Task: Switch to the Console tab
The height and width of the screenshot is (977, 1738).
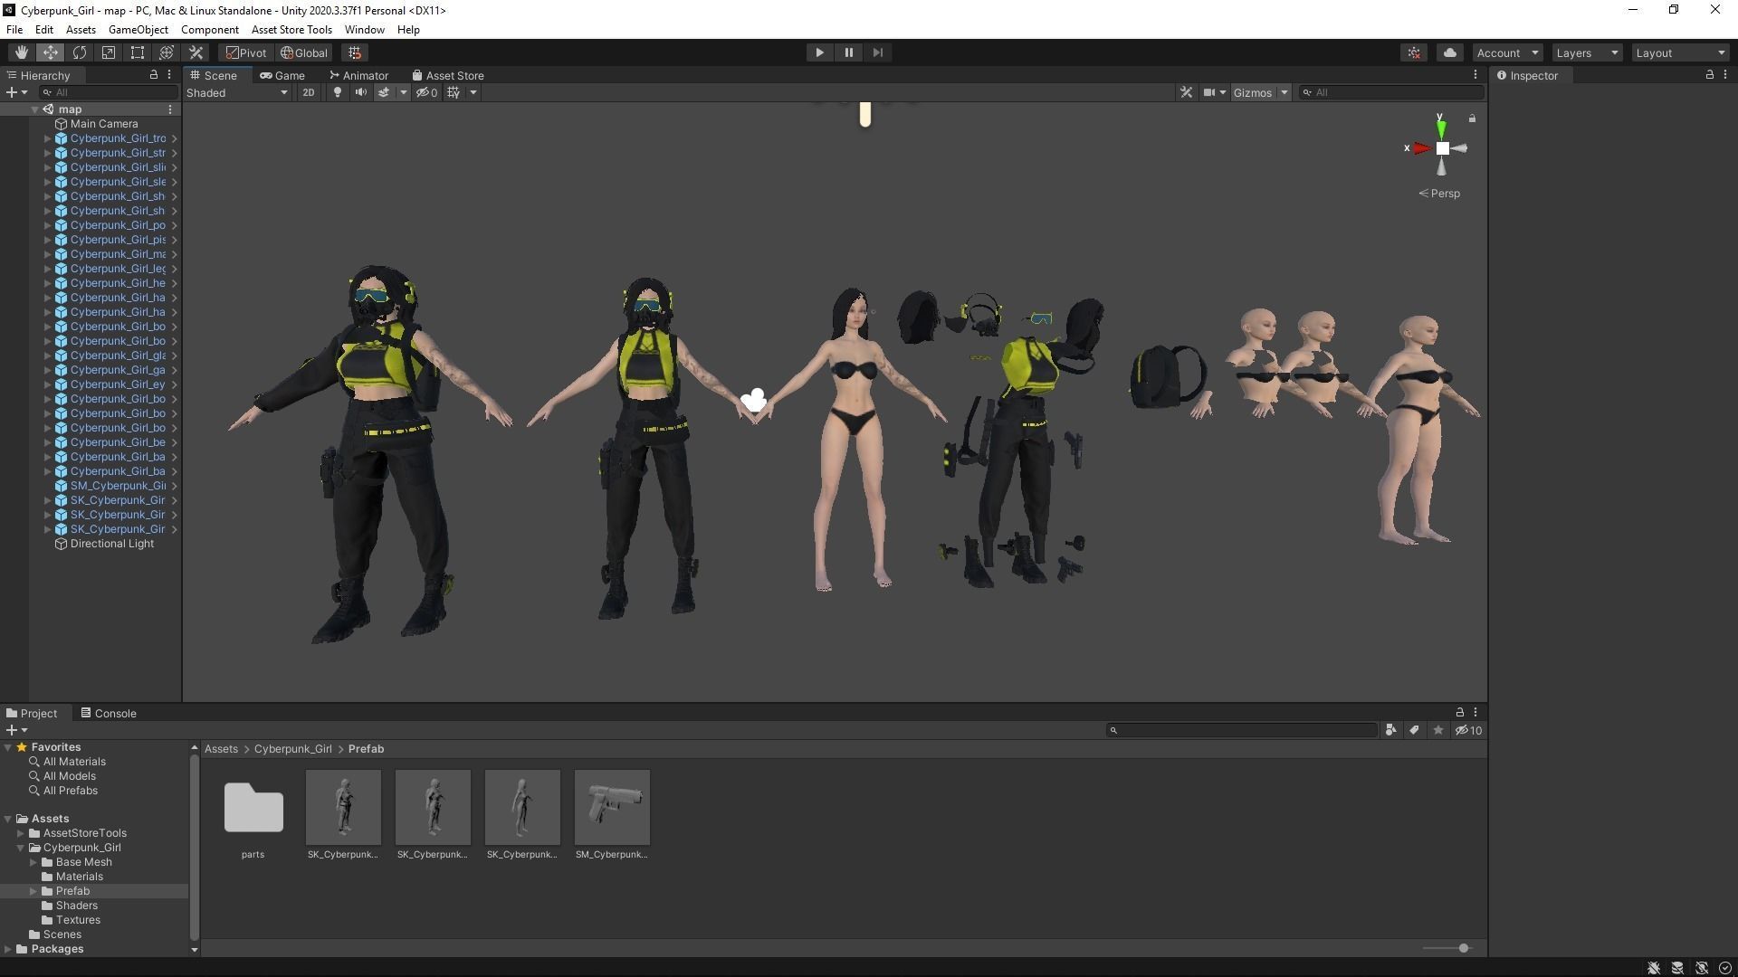Action: tap(109, 713)
